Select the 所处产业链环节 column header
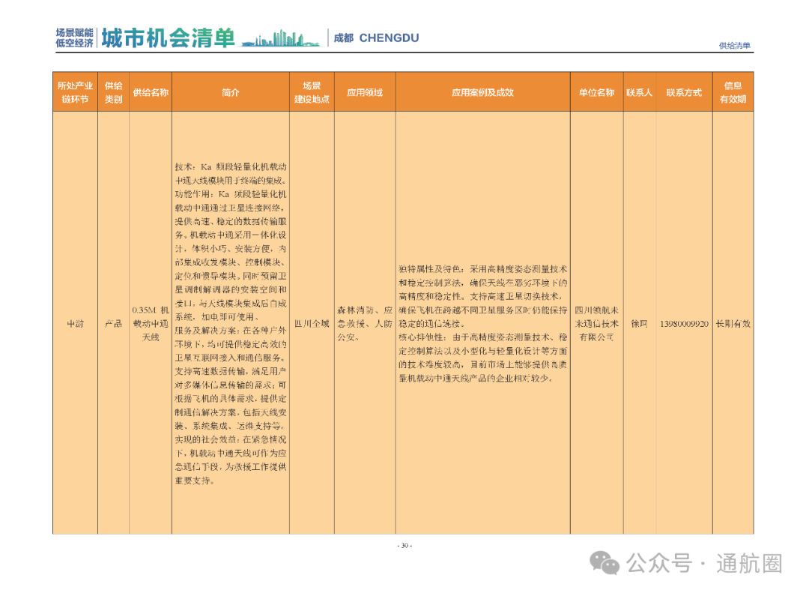 point(76,92)
